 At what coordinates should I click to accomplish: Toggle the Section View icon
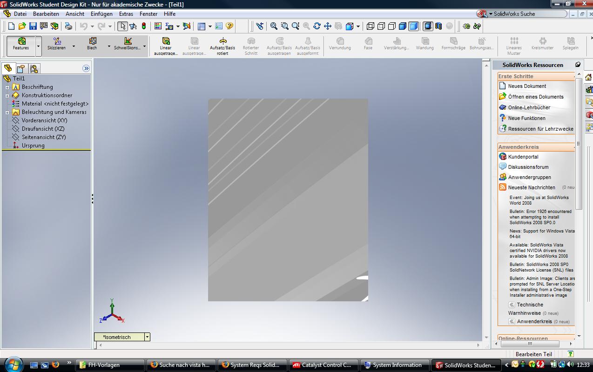pyautogui.click(x=438, y=27)
